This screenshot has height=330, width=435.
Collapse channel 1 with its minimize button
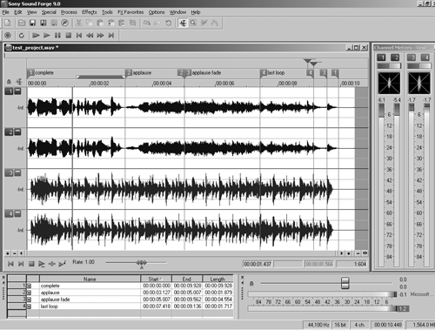coord(17,91)
